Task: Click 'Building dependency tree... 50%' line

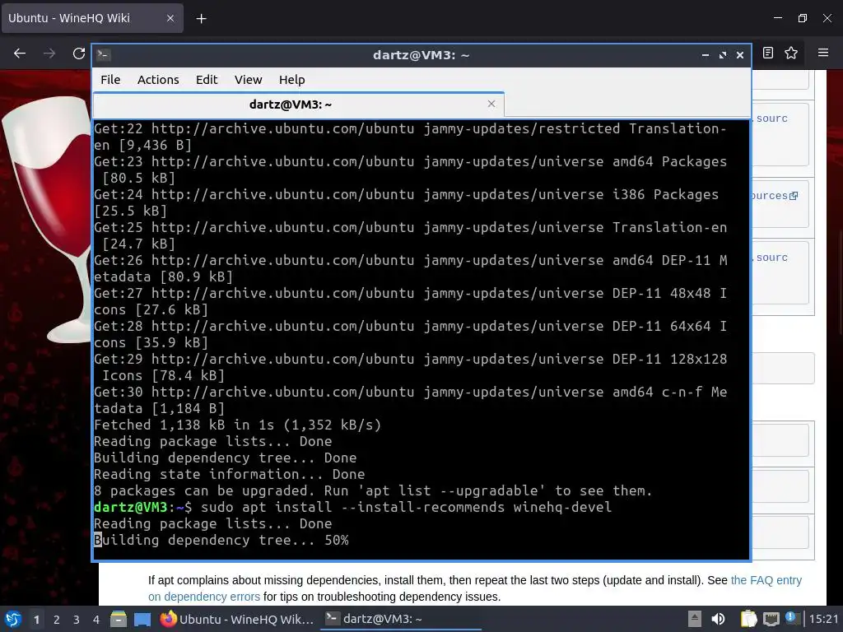Action: (221, 540)
